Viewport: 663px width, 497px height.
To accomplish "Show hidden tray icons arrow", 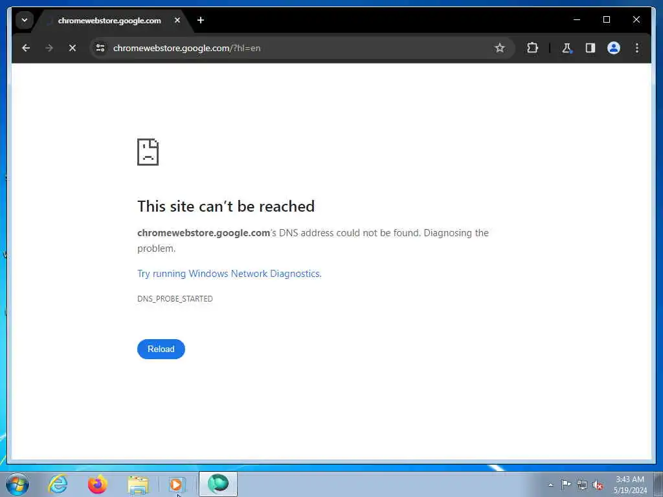I will click(x=550, y=485).
